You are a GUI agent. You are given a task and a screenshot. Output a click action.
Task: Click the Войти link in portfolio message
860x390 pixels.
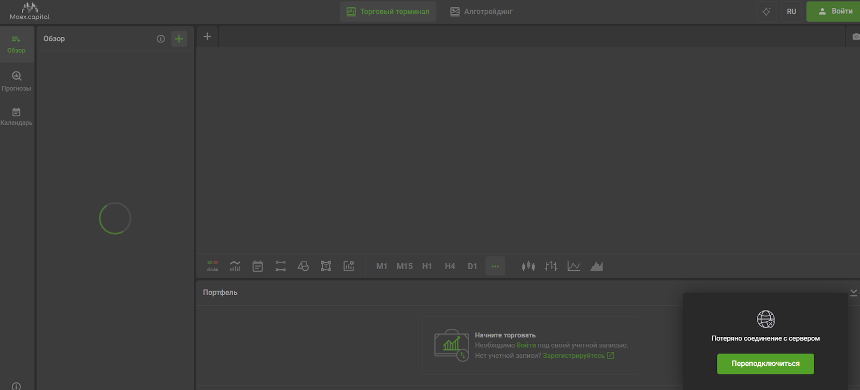526,345
